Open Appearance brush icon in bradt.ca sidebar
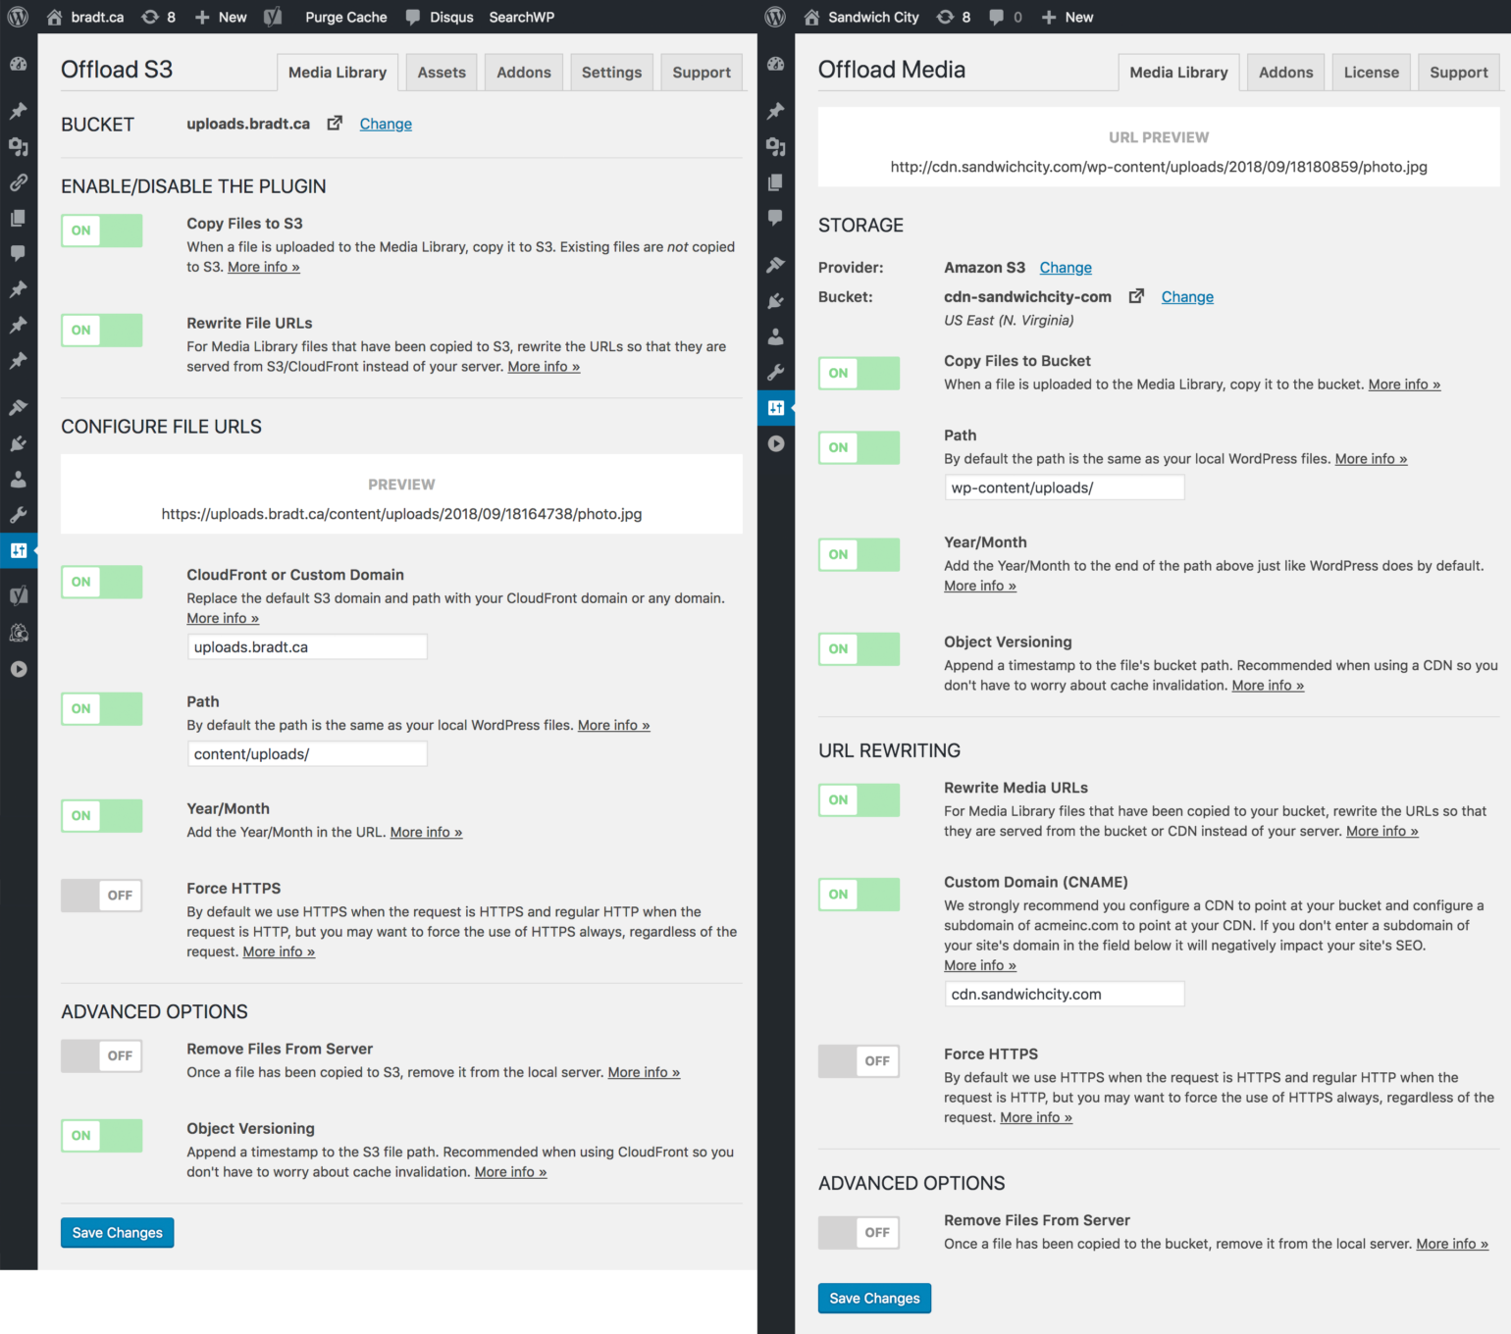This screenshot has height=1334, width=1511. click(18, 407)
